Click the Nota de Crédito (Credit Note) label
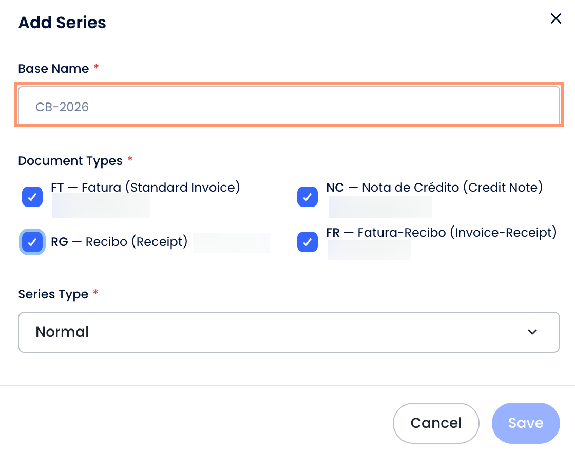The width and height of the screenshot is (575, 453). (434, 188)
